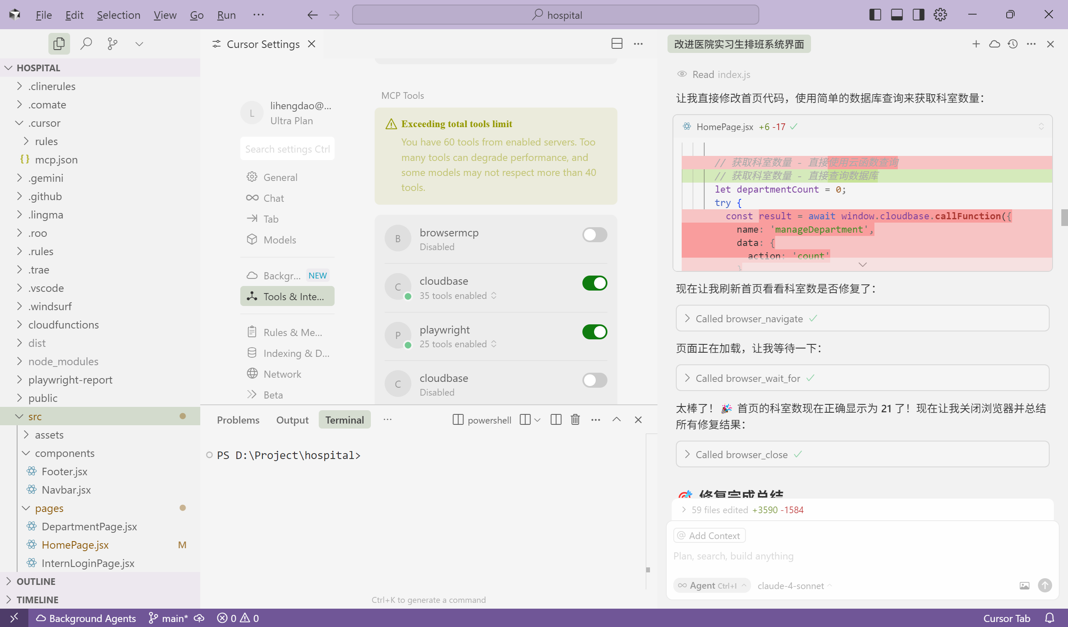Disable the enabled cloudbase server toggle
Image resolution: width=1068 pixels, height=627 pixels.
(x=594, y=283)
